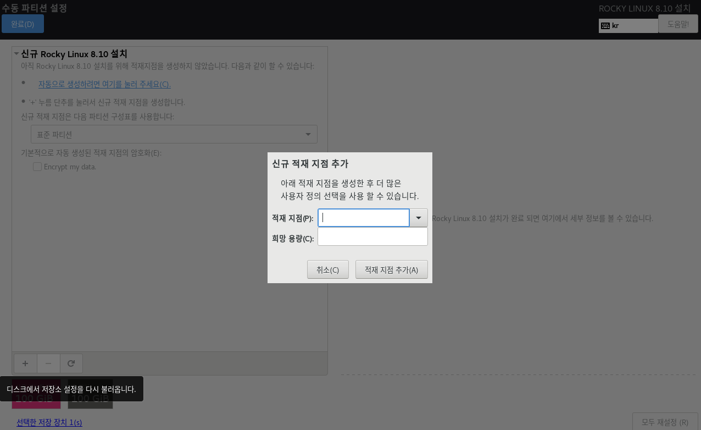The height and width of the screenshot is (430, 701).
Task: Click the 디스크에서 저장소 설정을 다시 불러옵니다 tooltip
Action: point(71,389)
